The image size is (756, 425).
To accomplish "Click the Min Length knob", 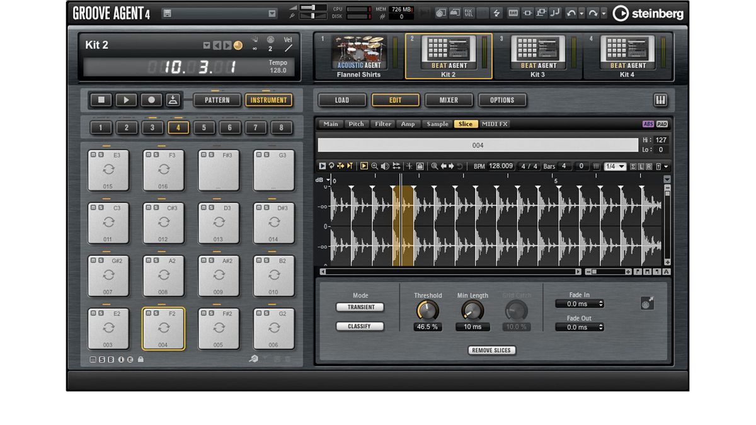I will 472,310.
